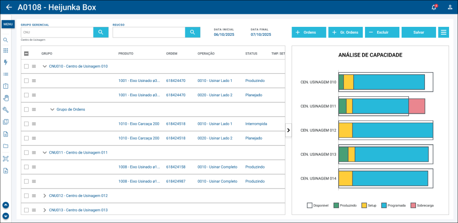
Task: Open the notifications bell
Action: pos(433,7)
